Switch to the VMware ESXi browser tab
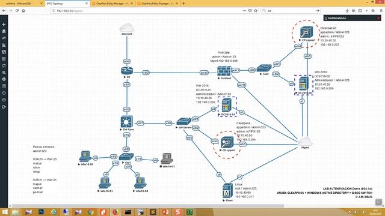This screenshot has height=216, width=385. [x=22, y=4]
